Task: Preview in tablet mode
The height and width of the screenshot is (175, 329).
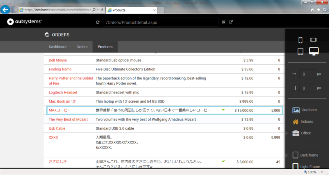Action: (300, 51)
